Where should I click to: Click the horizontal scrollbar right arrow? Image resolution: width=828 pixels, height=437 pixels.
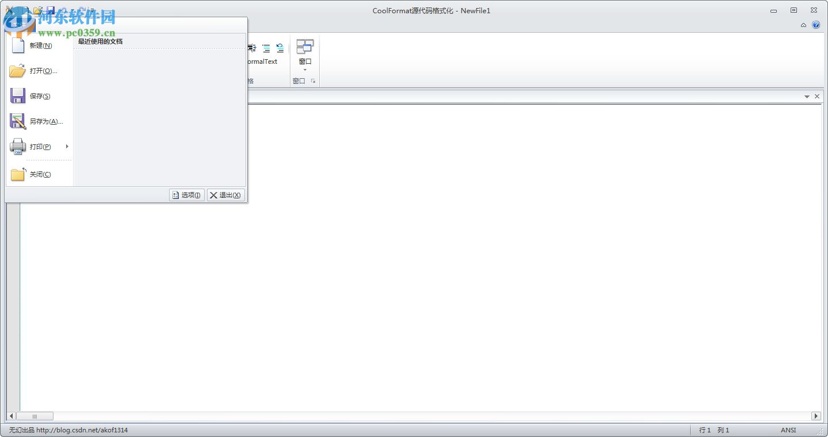point(816,416)
